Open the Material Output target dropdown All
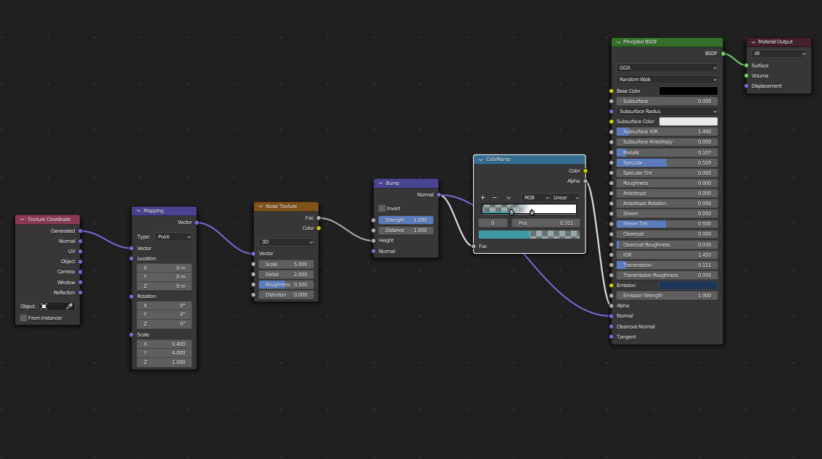This screenshot has width=822, height=459. click(x=778, y=54)
